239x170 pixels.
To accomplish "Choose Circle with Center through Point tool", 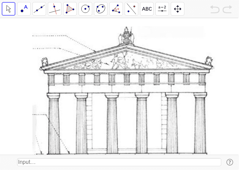I will coord(85,9).
